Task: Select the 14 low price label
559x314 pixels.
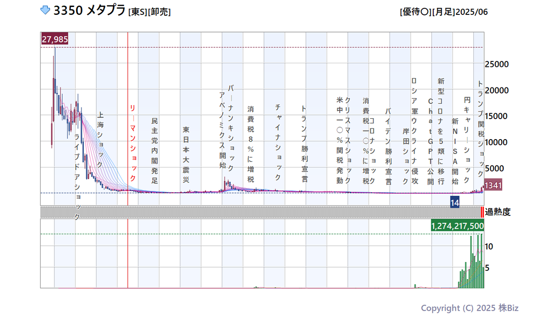Action: point(455,202)
